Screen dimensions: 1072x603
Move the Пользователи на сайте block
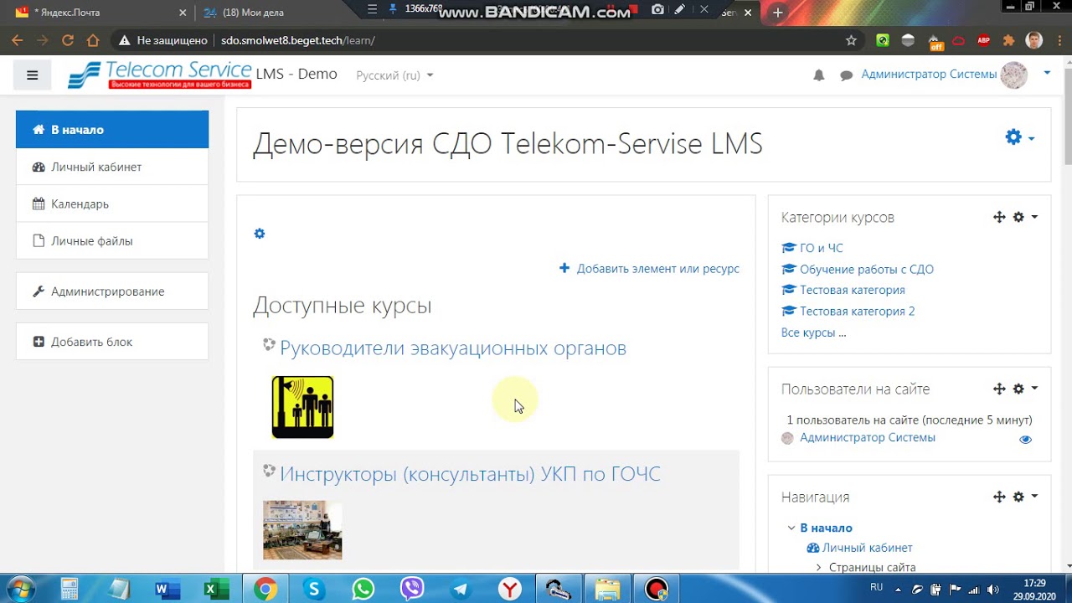tap(999, 389)
